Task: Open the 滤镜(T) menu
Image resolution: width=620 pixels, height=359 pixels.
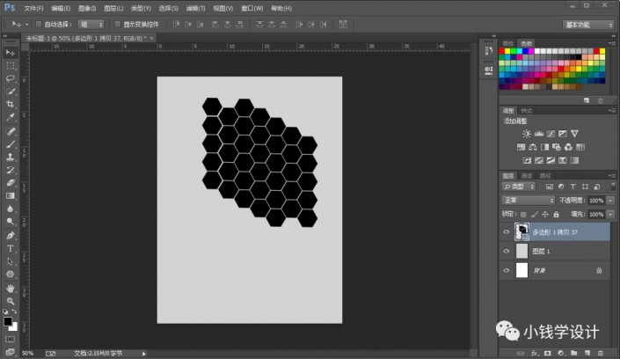Action: 193,7
